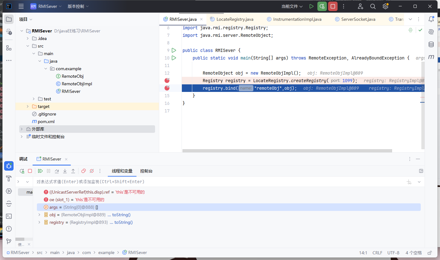Expand the target folder in project tree
440x260 pixels.
[28, 106]
